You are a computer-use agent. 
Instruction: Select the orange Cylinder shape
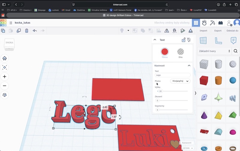pyautogui.click(x=218, y=80)
